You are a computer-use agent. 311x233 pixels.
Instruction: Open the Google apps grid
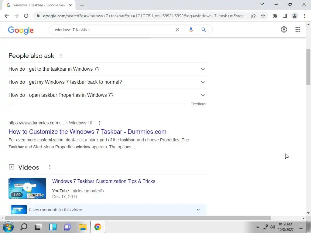(x=298, y=29)
